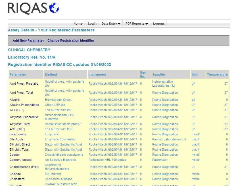Select the ALT (GPT) parameter
The height and width of the screenshot is (186, 236).
(17, 110)
